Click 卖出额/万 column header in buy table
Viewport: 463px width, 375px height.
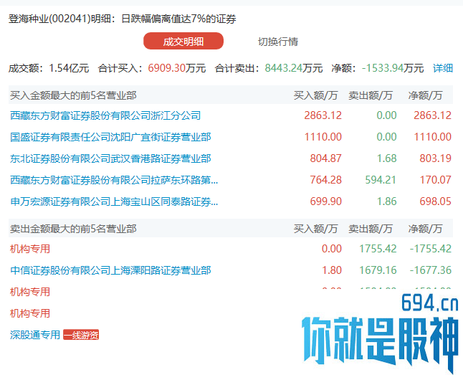371,95
